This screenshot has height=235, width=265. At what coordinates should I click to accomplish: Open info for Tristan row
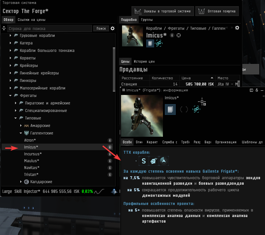coord(110,175)
